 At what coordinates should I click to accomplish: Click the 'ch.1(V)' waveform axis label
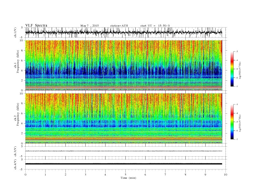tap(15, 32)
